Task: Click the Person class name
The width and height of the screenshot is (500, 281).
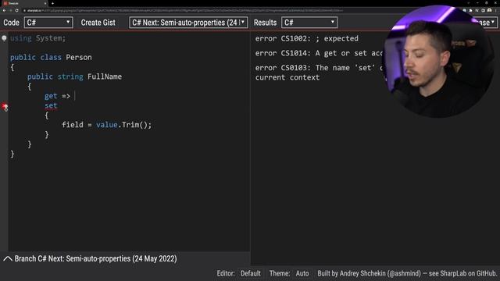Action: point(79,57)
